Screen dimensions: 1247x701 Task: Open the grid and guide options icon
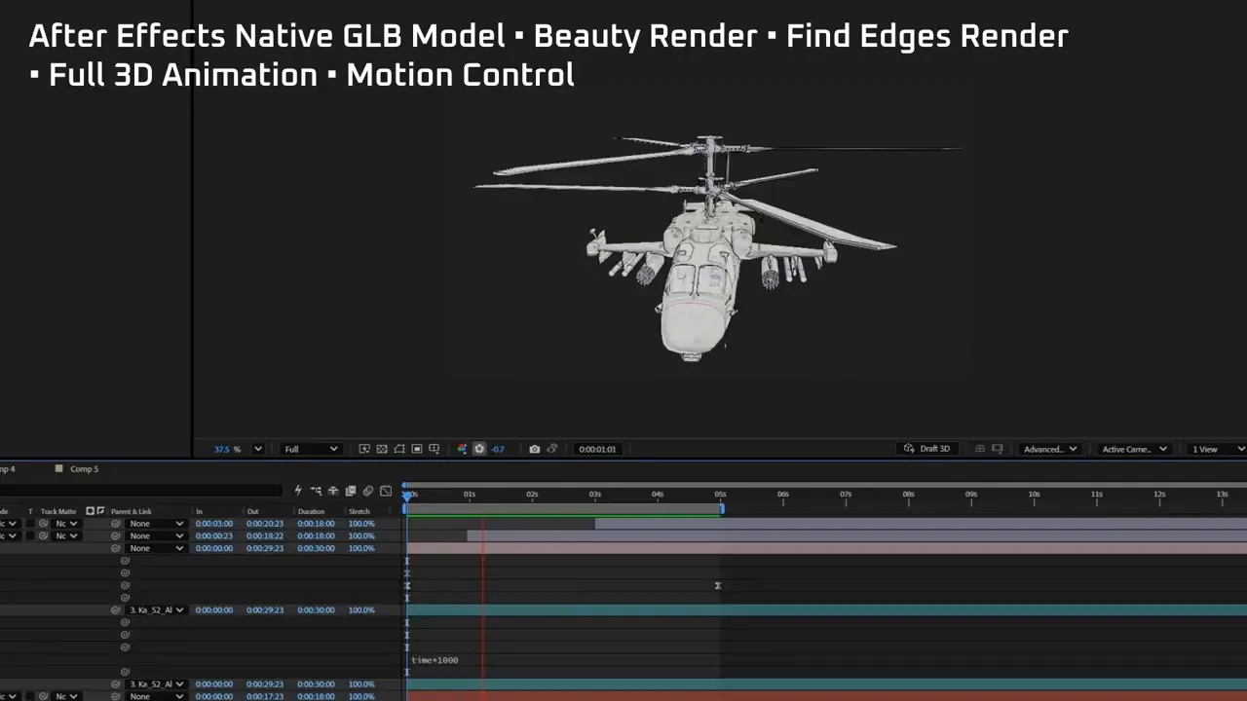click(435, 449)
